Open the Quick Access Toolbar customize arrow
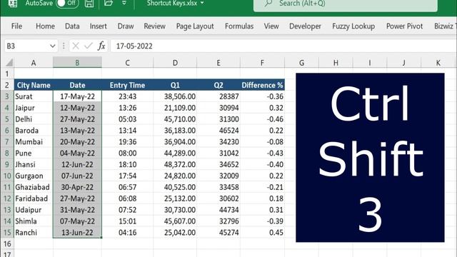The height and width of the screenshot is (257, 457). [124, 3]
